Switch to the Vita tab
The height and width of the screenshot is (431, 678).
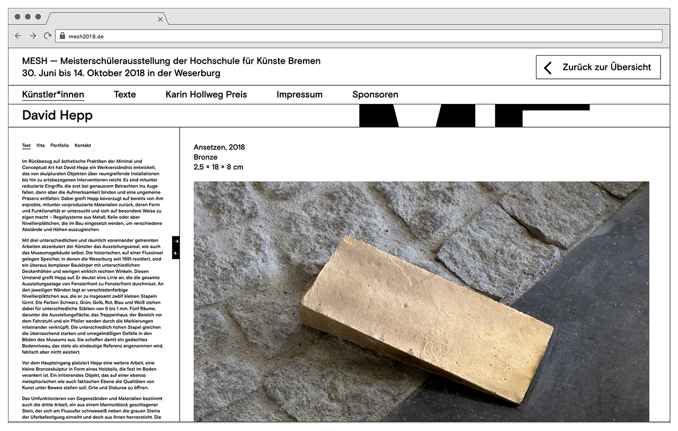coord(40,145)
